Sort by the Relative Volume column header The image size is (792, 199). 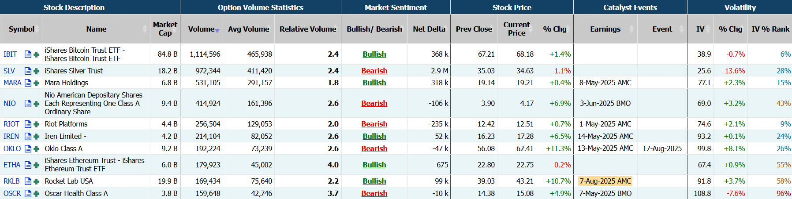pyautogui.click(x=308, y=29)
